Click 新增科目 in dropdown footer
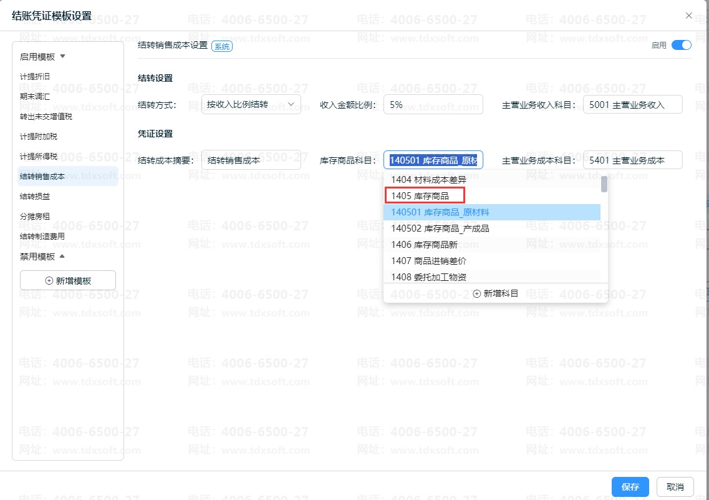709x500 pixels. 496,293
